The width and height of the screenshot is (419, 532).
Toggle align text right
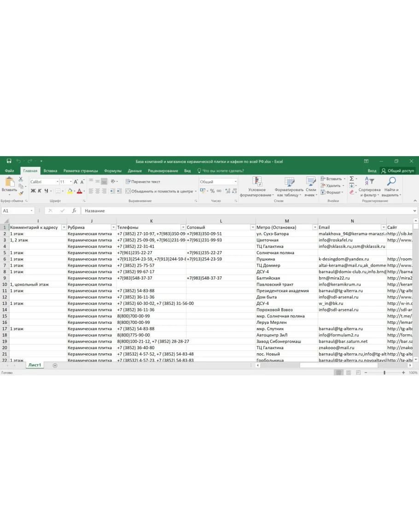[104, 191]
